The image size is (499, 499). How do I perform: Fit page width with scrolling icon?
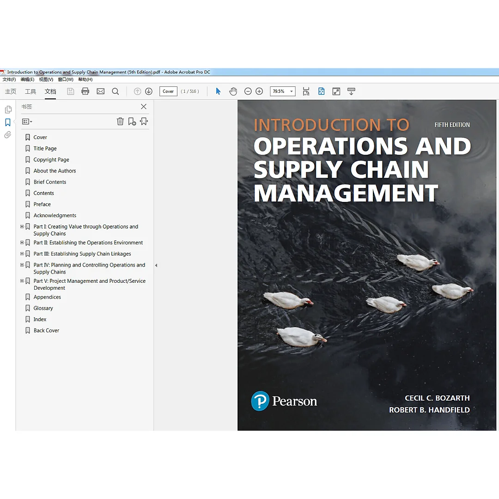306,91
